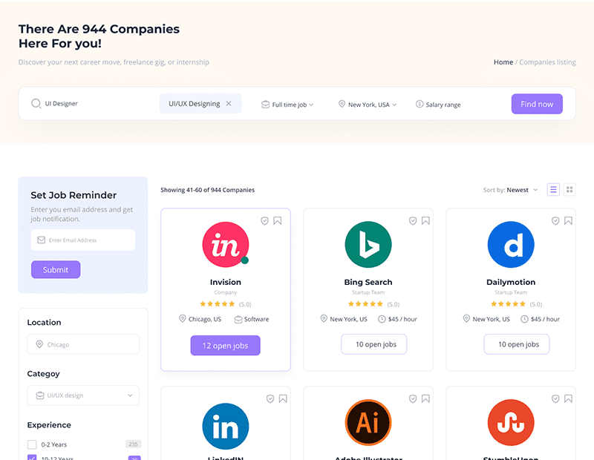
Task: Click verified shield icon on Bing Search card
Action: coord(413,220)
